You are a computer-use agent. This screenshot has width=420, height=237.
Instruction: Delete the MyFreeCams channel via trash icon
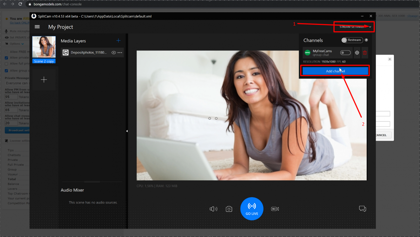pyautogui.click(x=365, y=53)
